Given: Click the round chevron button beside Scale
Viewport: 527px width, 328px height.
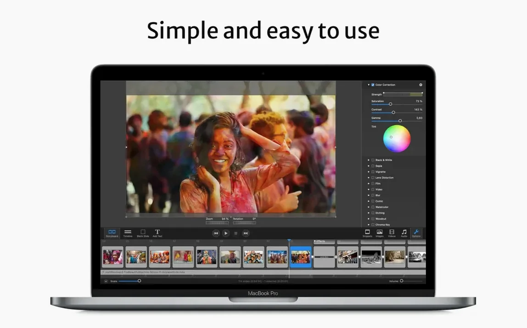Looking at the screenshot, I should click(106, 281).
